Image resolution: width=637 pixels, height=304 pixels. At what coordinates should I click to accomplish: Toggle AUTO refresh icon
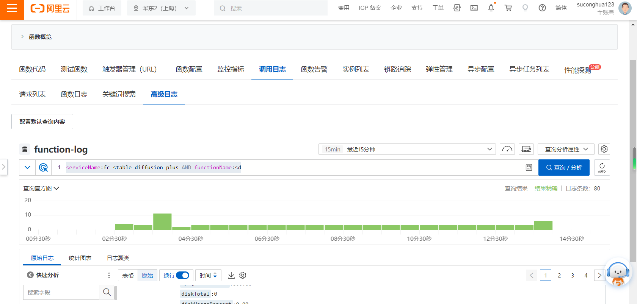click(x=602, y=167)
